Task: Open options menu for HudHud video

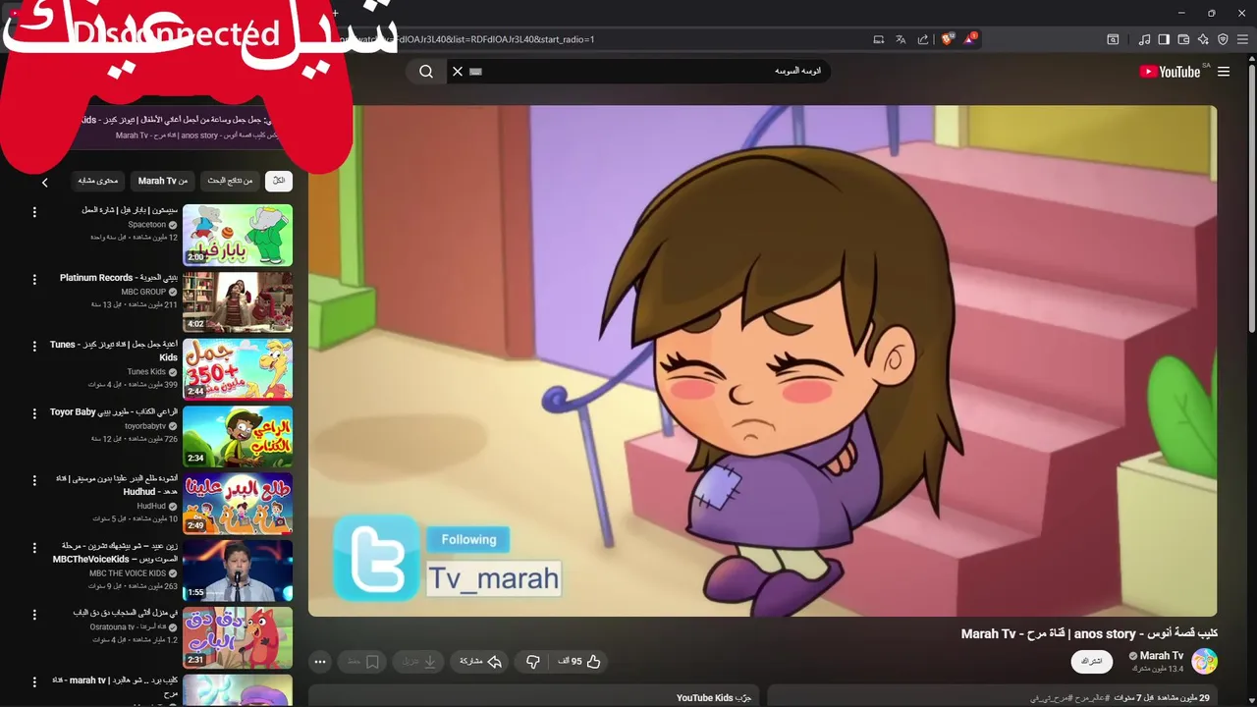Action: [x=34, y=480]
